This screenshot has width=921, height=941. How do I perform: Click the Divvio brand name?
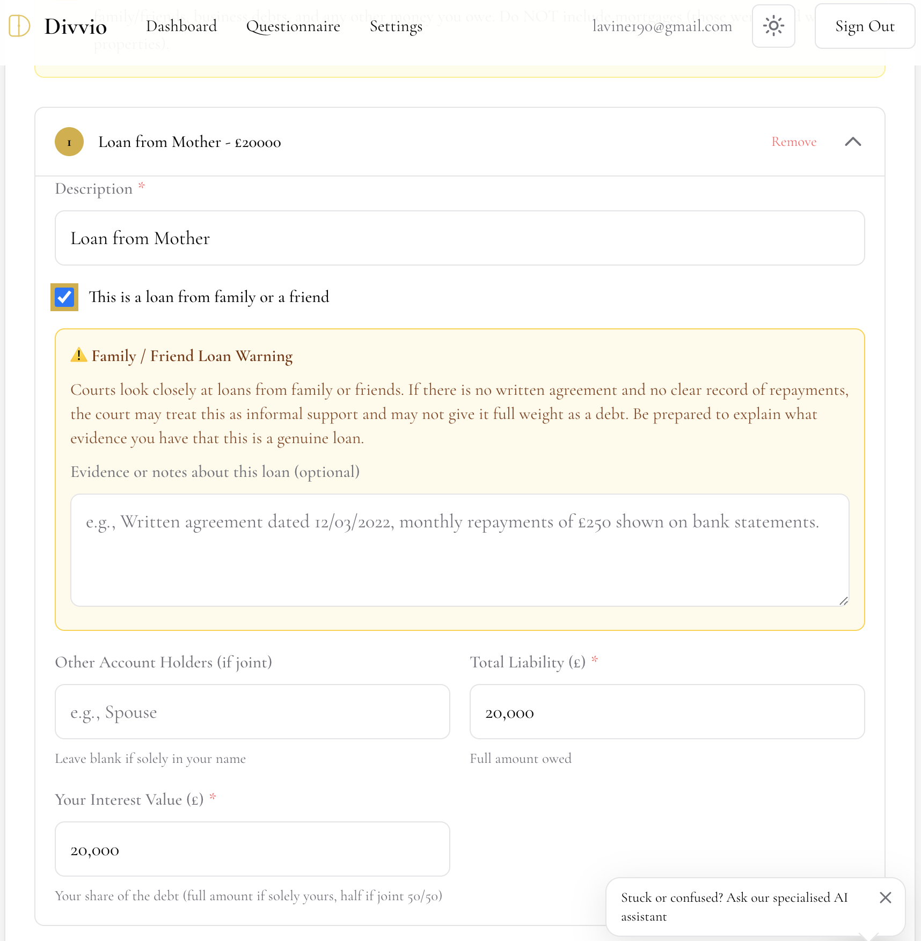click(76, 26)
